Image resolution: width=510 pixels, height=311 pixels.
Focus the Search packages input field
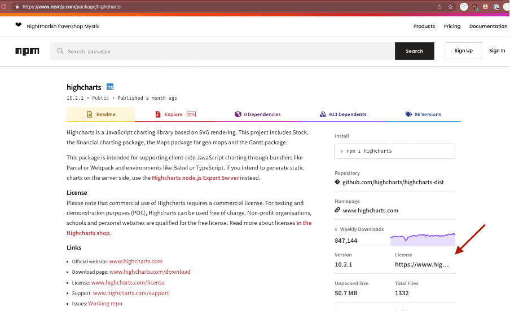coord(226,51)
